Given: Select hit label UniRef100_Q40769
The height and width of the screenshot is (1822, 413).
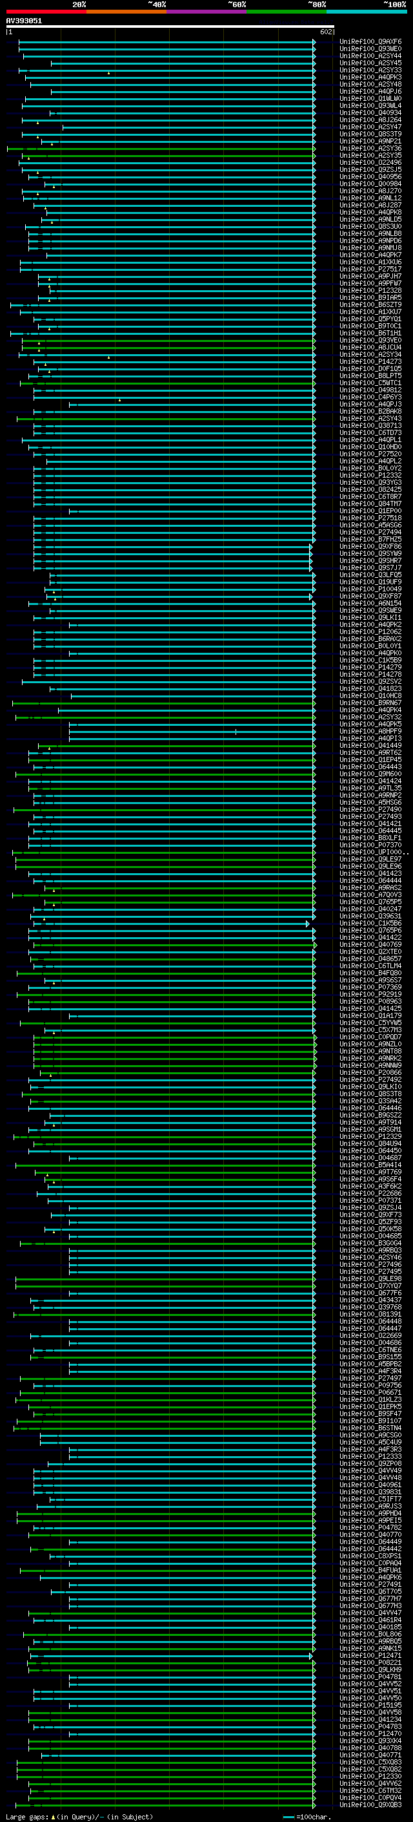Looking at the screenshot, I should click(370, 944).
